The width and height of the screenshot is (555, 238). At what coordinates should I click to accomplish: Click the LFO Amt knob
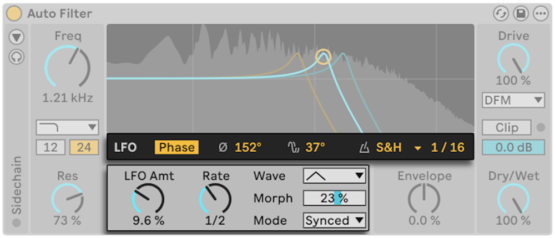click(148, 198)
